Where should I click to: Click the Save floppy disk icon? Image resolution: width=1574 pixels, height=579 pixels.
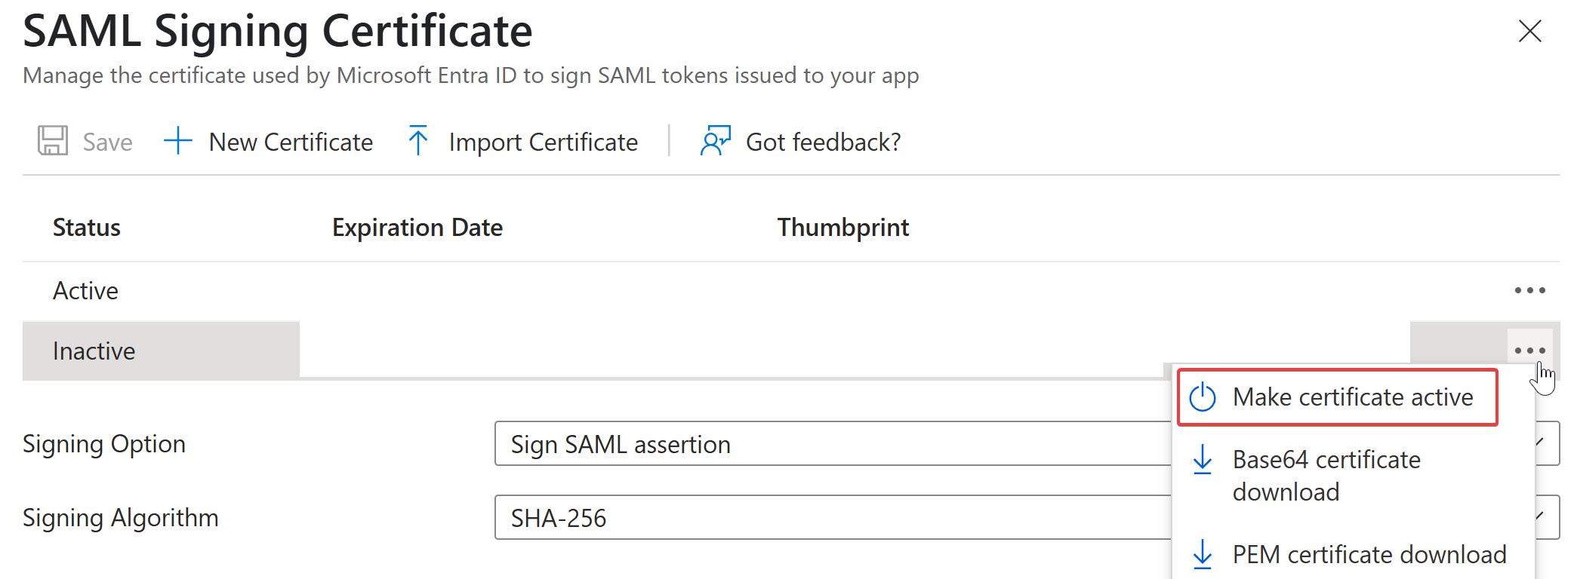[x=53, y=141]
